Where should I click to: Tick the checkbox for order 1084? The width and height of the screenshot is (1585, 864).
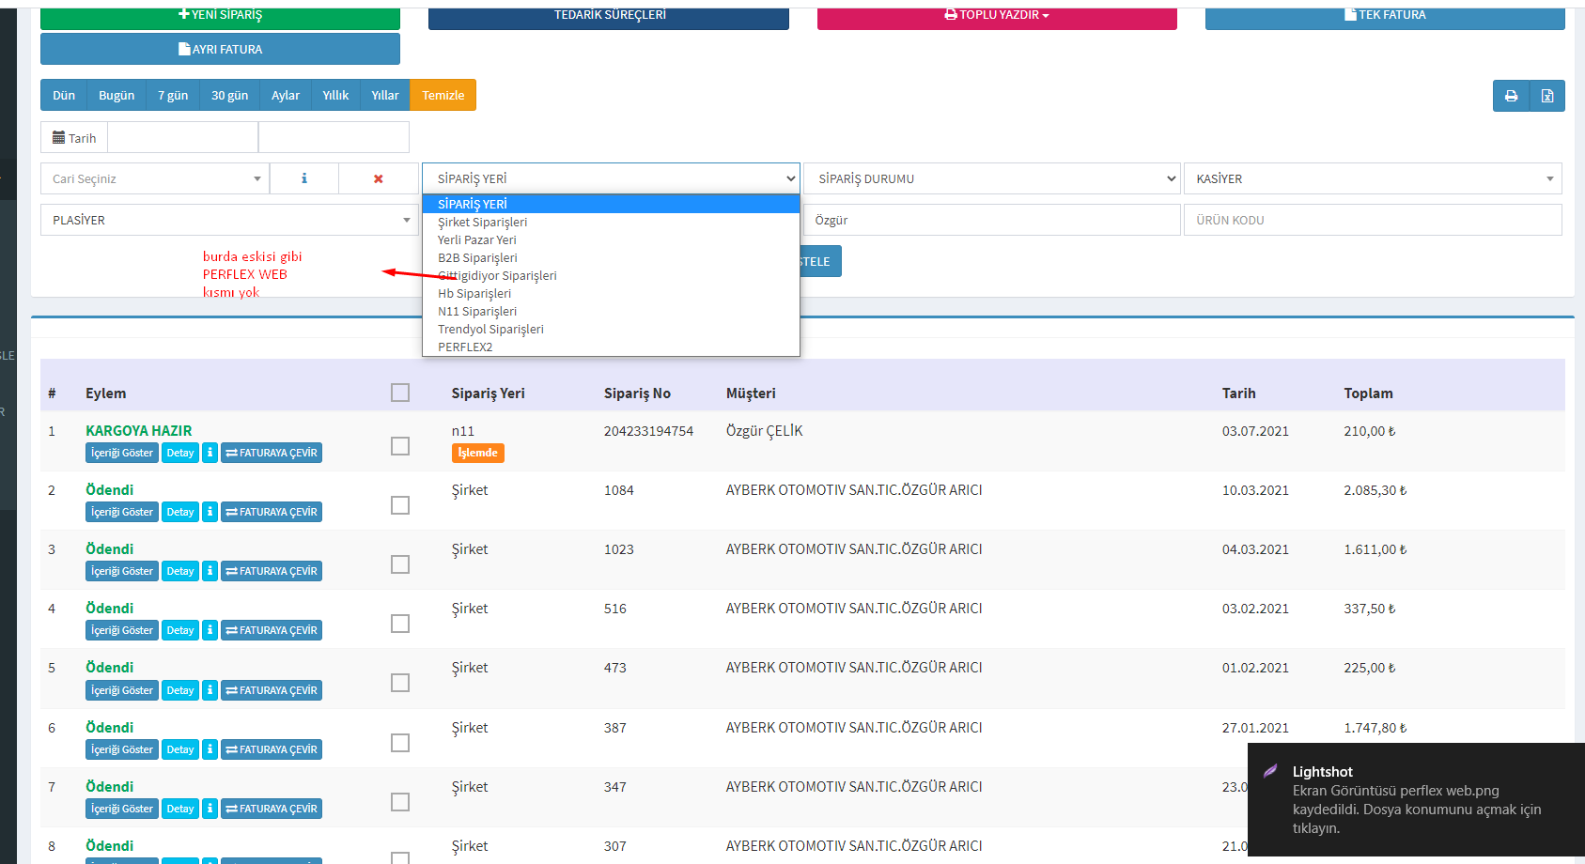coord(400,505)
